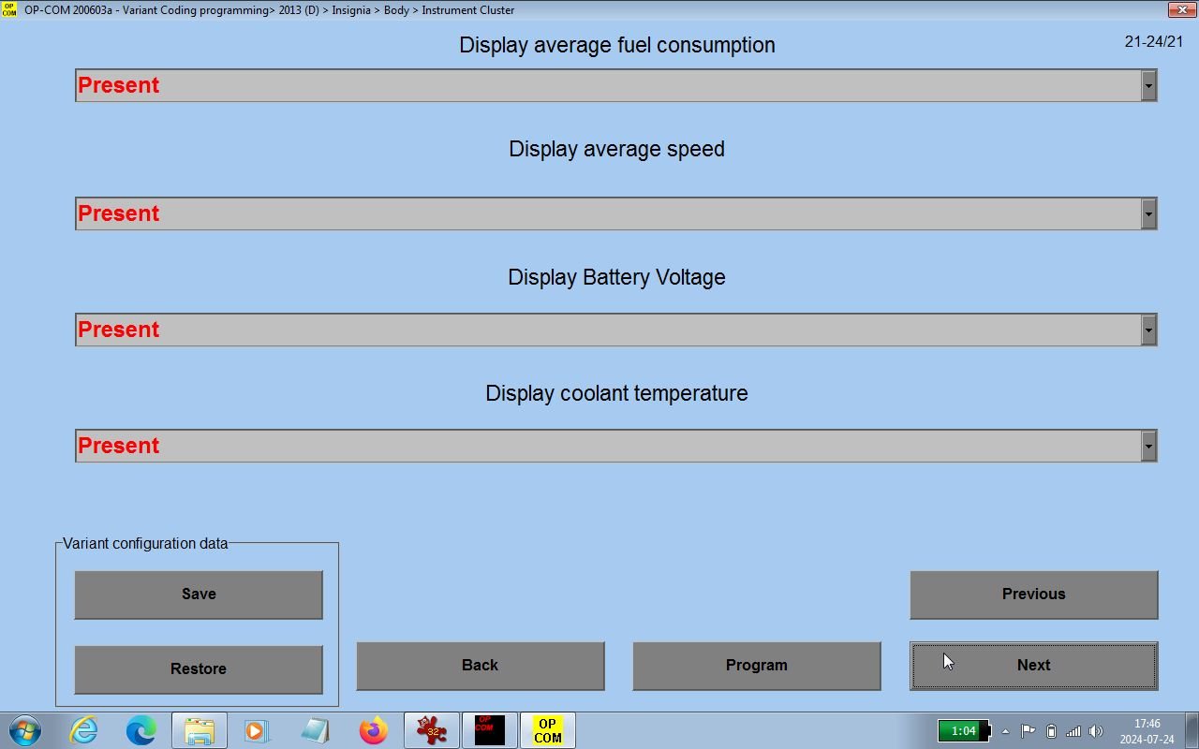Click the red puzzle-piece taskbar icon

pos(431,730)
